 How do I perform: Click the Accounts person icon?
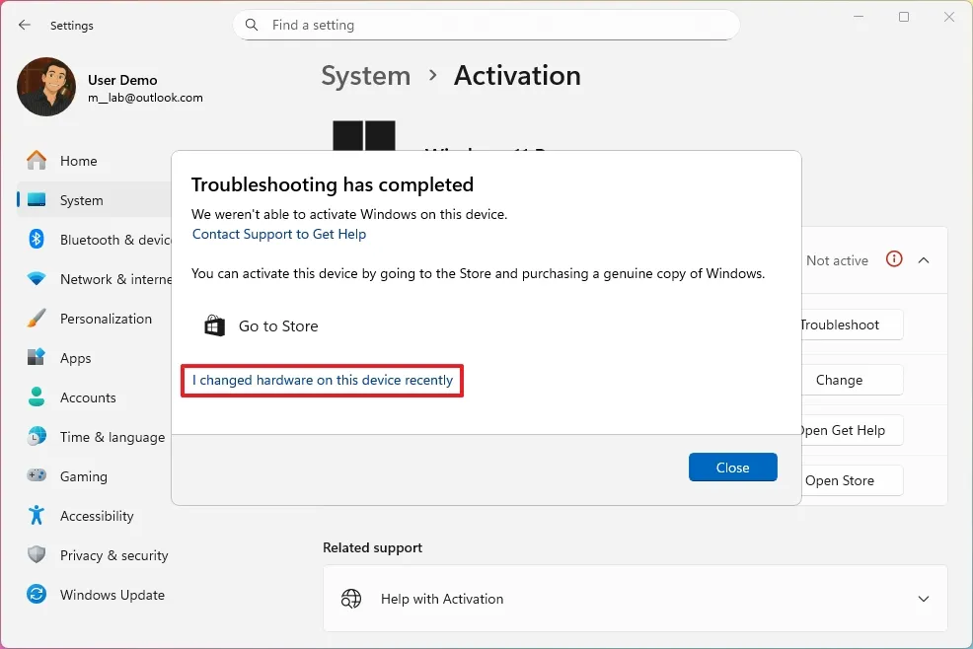37,397
